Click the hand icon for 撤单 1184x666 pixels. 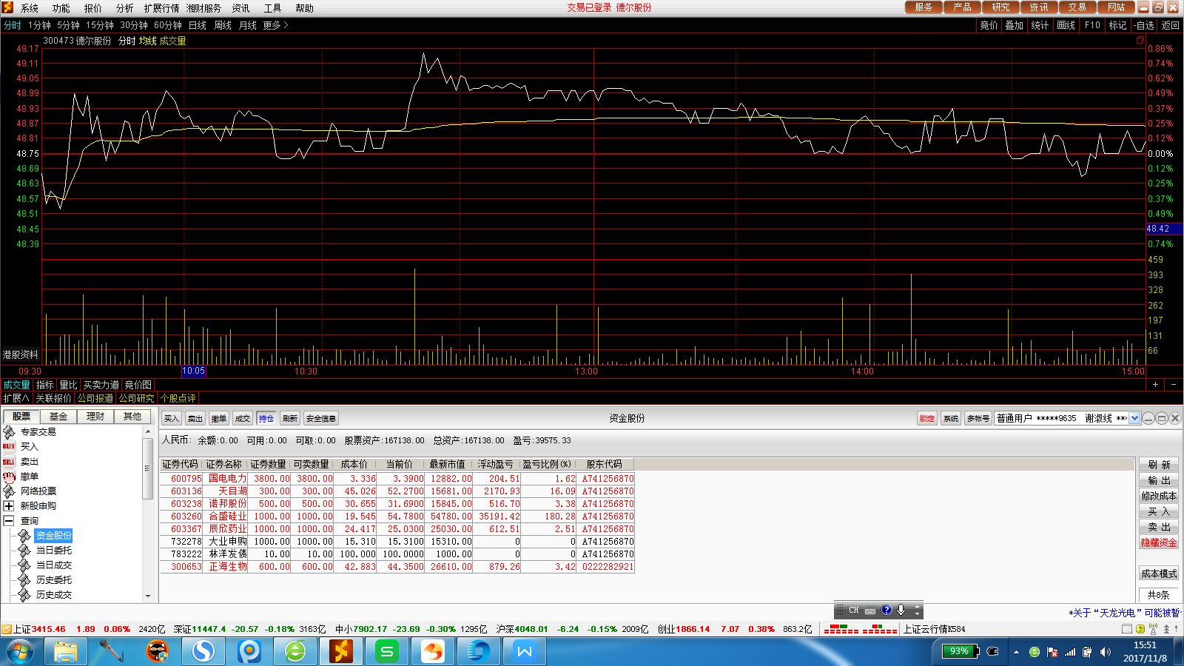[9, 477]
